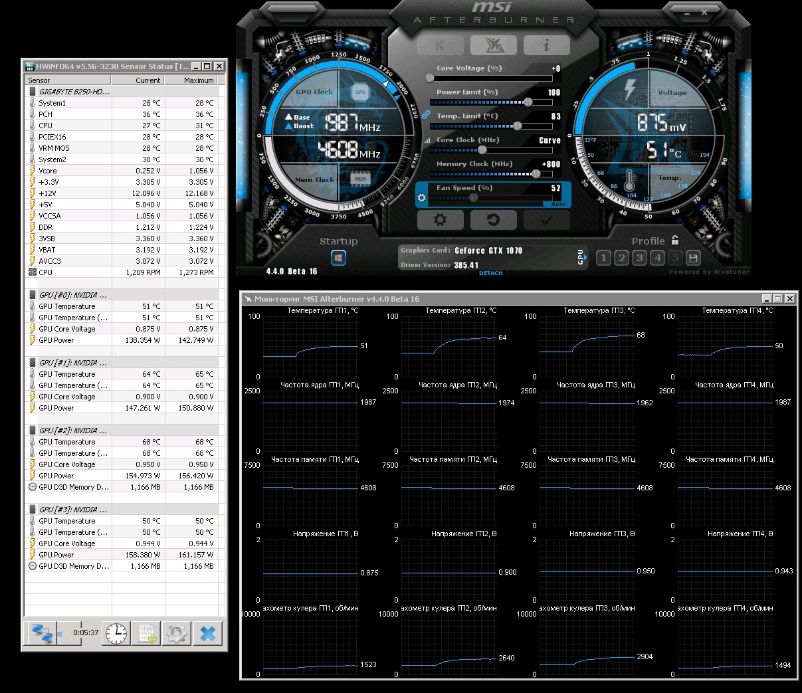This screenshot has width=802, height=693.
Task: Click the monitoring window title bar icon
Action: point(249,299)
